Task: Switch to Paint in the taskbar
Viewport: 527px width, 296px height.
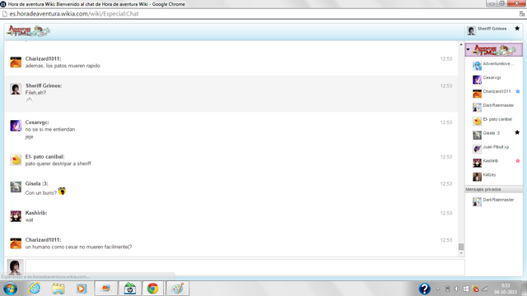Action: click(x=178, y=289)
